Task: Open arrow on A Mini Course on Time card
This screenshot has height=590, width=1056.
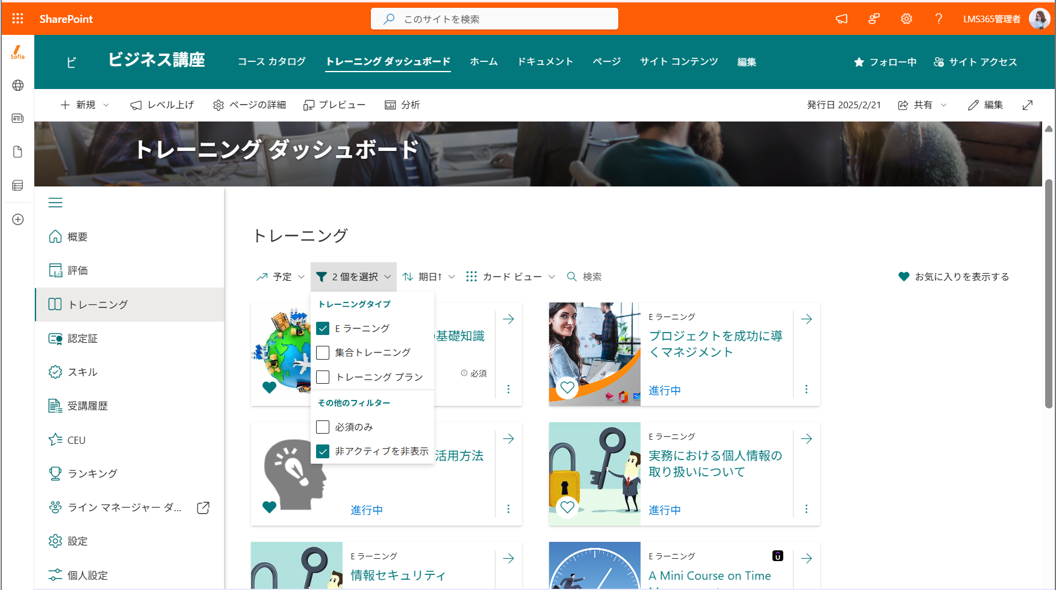Action: coord(807,558)
